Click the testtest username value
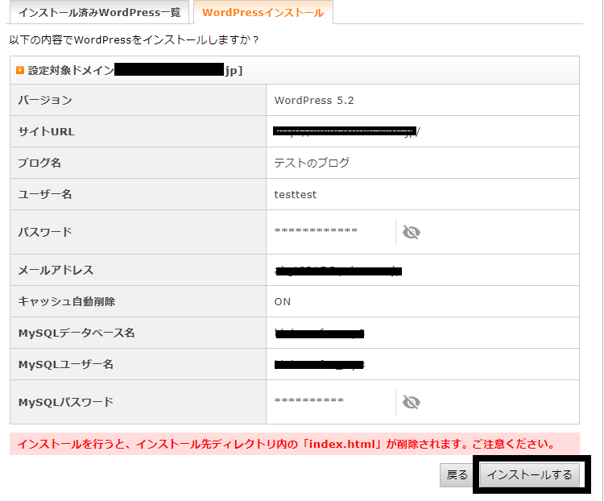This screenshot has height=501, width=604. [x=296, y=194]
